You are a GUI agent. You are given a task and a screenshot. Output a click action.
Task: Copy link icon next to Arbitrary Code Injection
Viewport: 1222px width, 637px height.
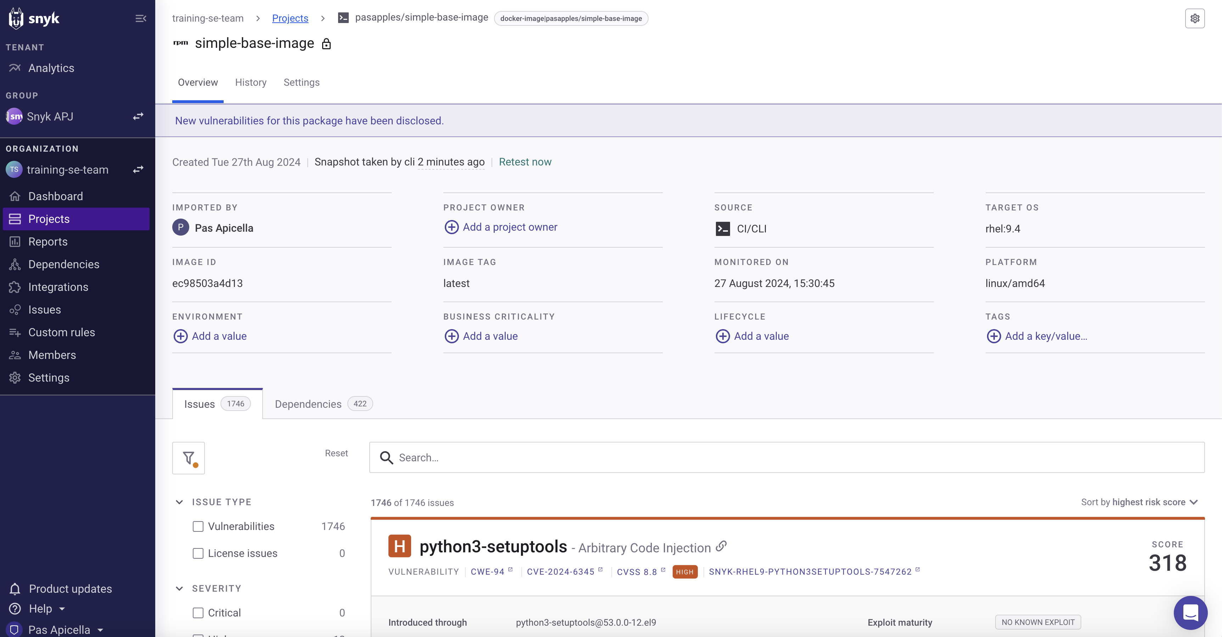721,546
